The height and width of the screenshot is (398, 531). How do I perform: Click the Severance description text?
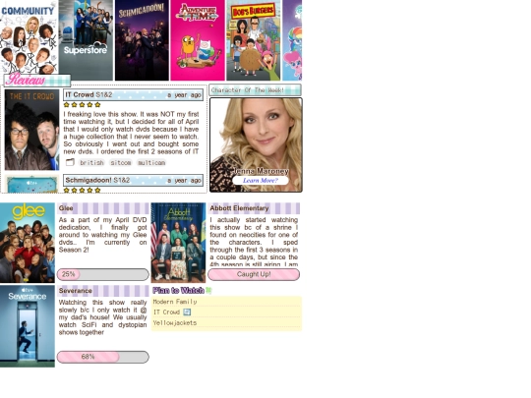coord(102,317)
